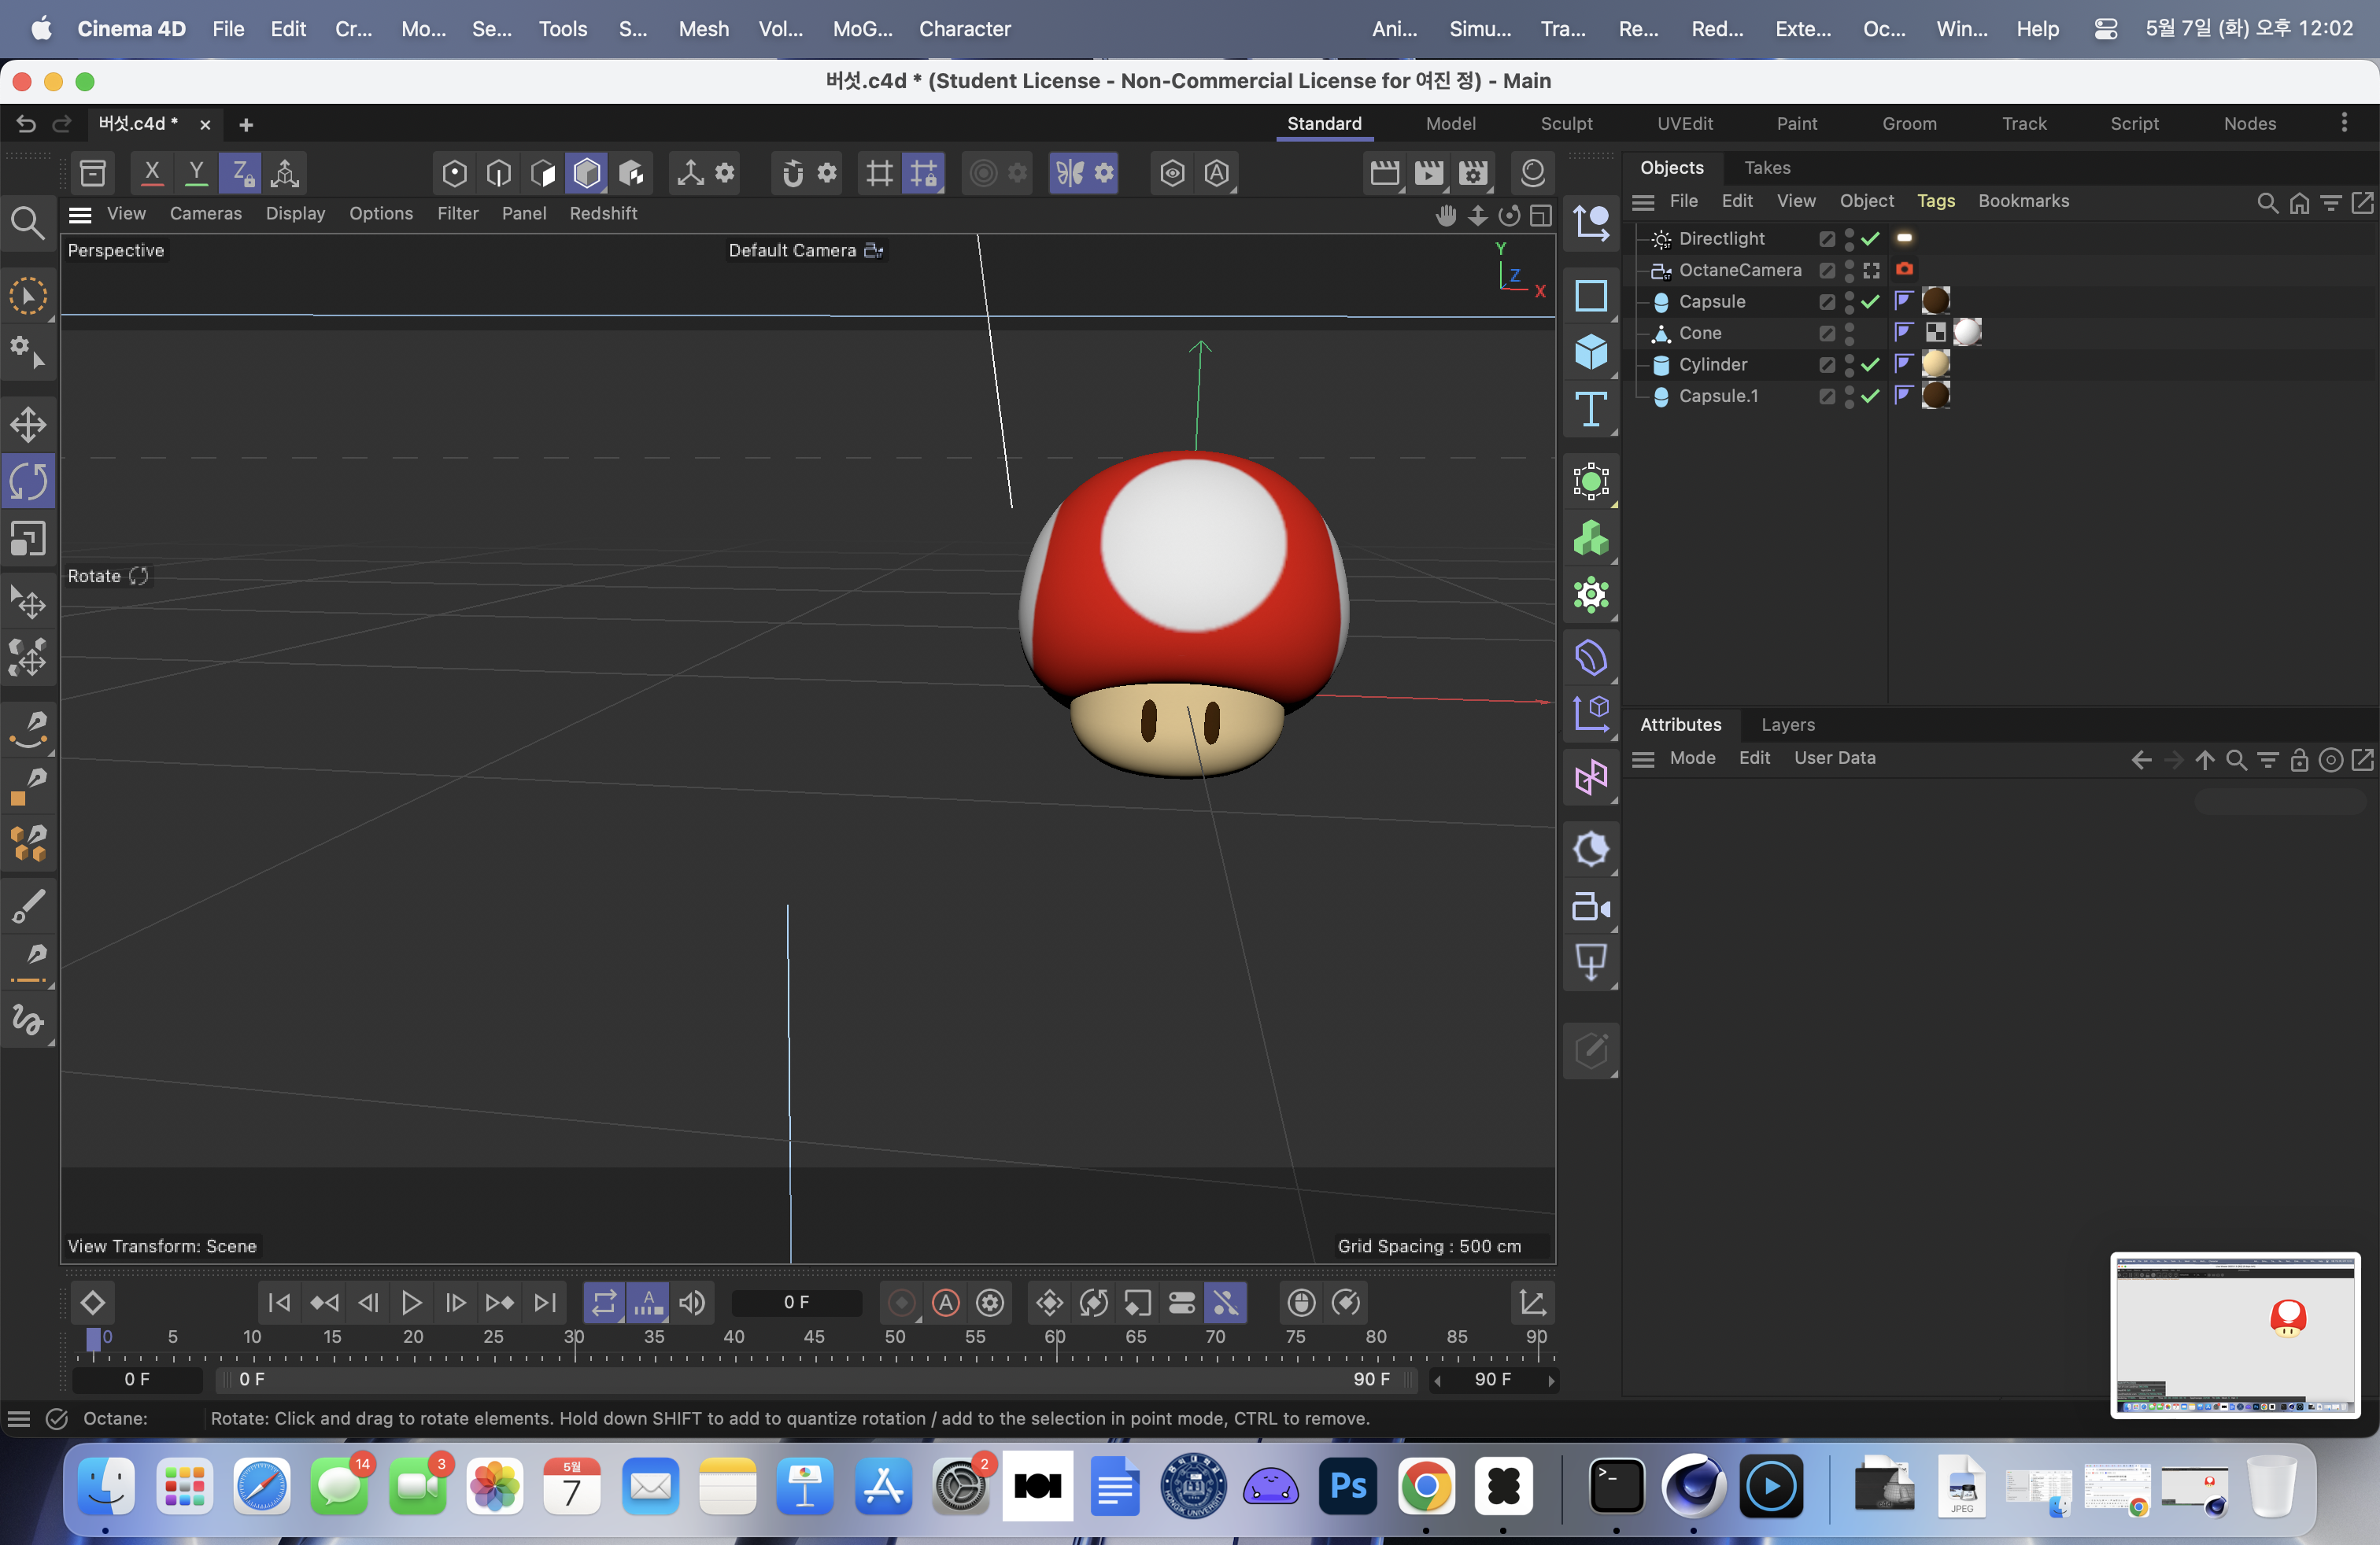Viewport: 2380px width, 1545px height.
Task: Toggle Autokeying button
Action: coord(946,1302)
